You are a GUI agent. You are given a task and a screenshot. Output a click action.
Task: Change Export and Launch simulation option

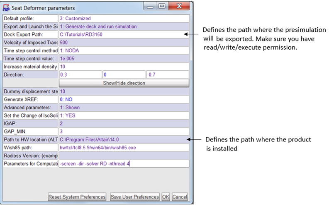tap(124, 26)
